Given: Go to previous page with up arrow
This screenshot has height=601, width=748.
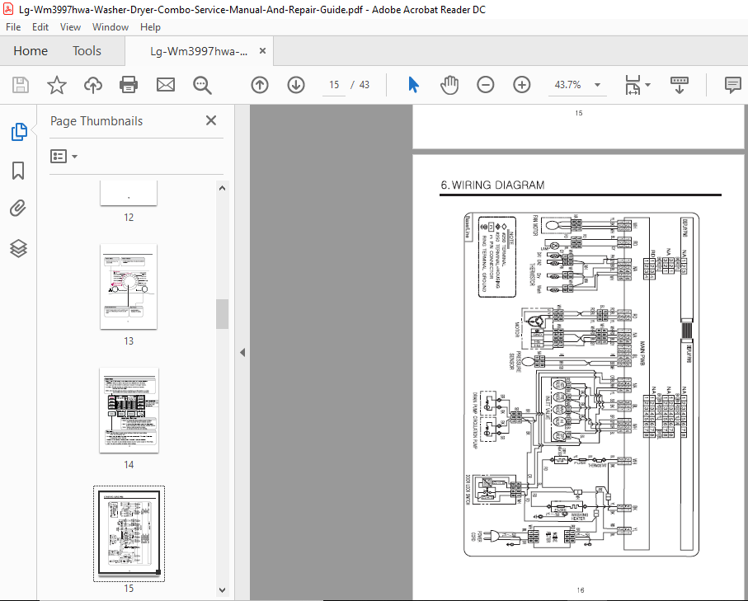Looking at the screenshot, I should [260, 85].
